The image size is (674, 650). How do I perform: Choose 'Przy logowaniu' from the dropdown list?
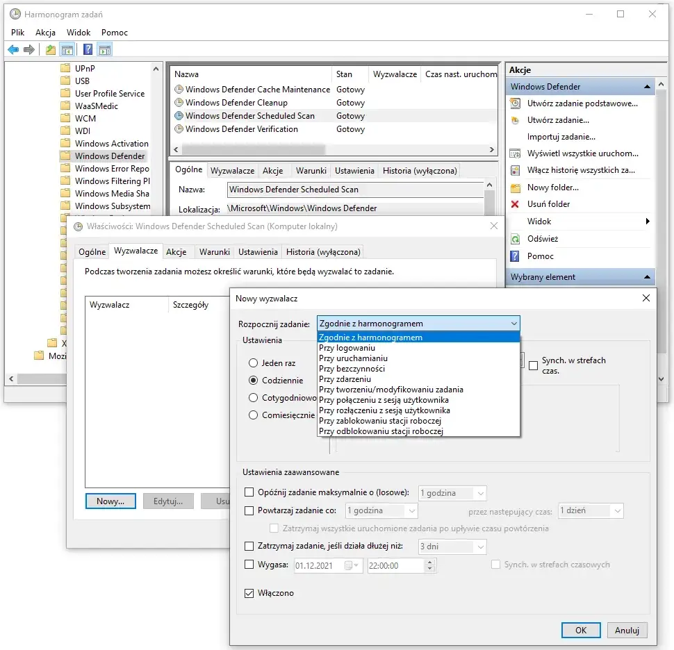coord(347,348)
